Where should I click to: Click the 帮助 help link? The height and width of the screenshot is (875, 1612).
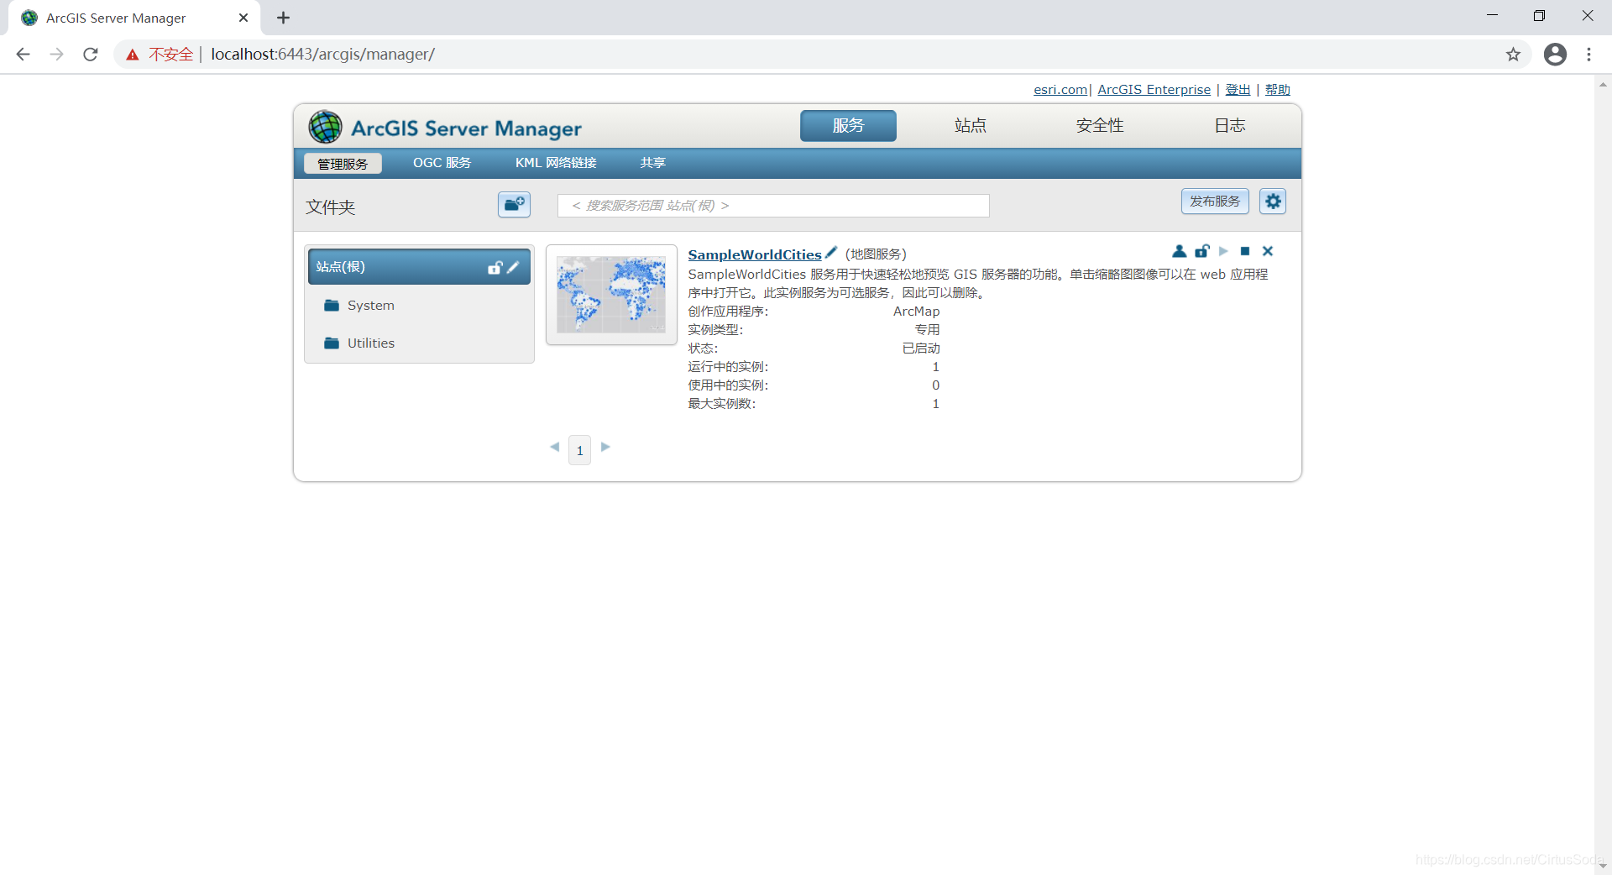point(1277,90)
